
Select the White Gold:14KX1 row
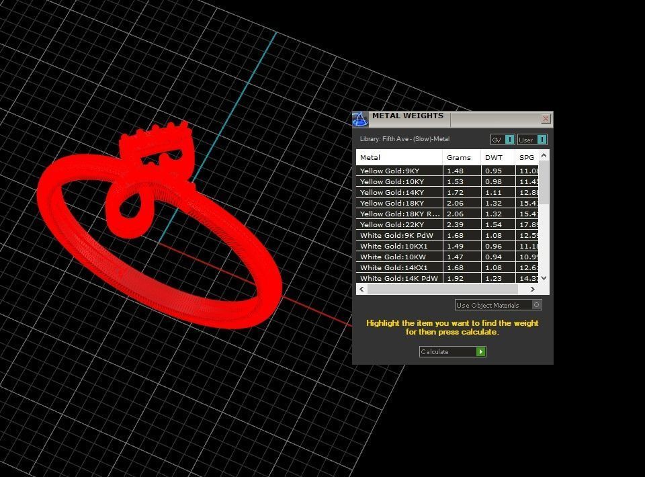point(447,267)
